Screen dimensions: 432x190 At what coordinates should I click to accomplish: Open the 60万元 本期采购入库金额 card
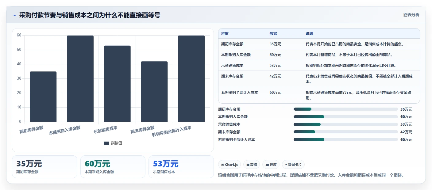pos(113,167)
